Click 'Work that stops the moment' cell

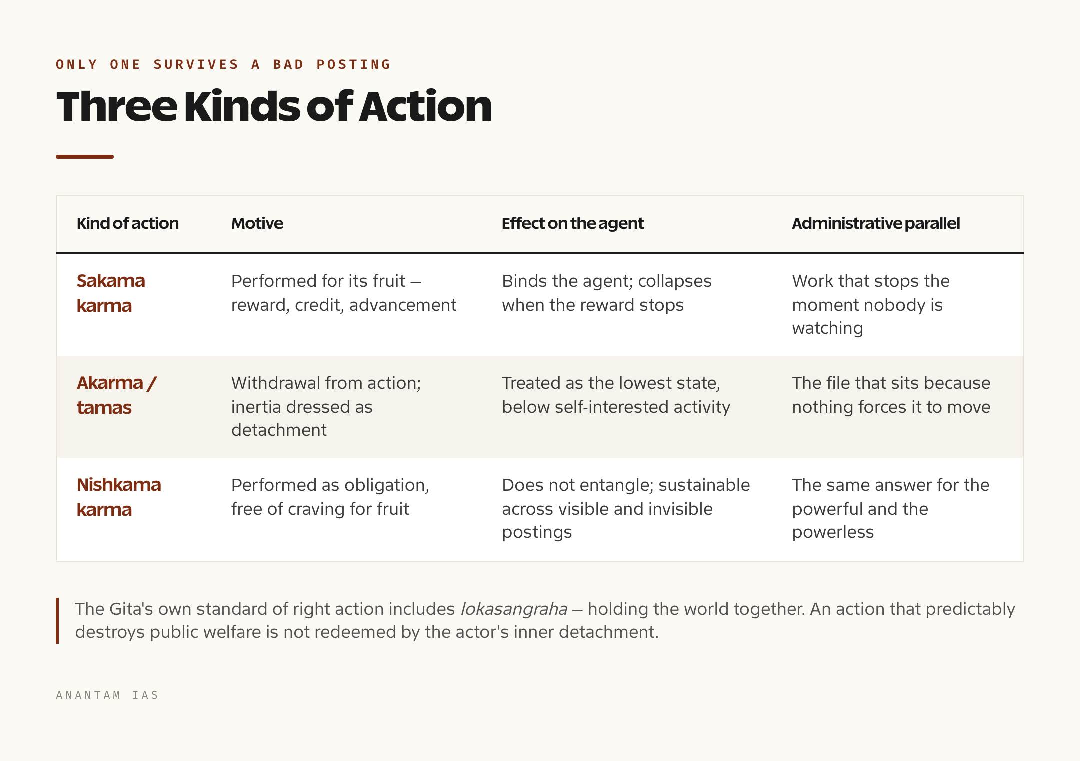(870, 304)
